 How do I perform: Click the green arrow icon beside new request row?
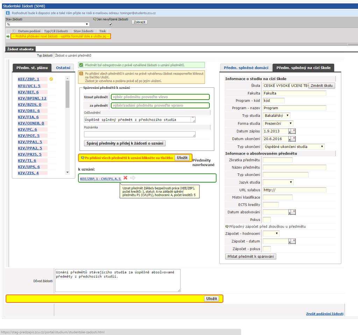(x=8, y=36)
